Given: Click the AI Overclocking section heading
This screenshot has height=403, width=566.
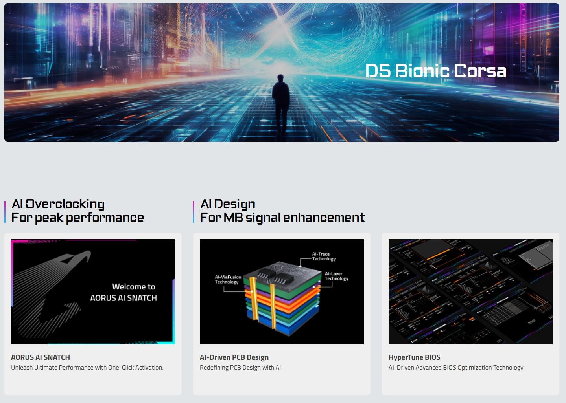Looking at the screenshot, I should tap(58, 204).
